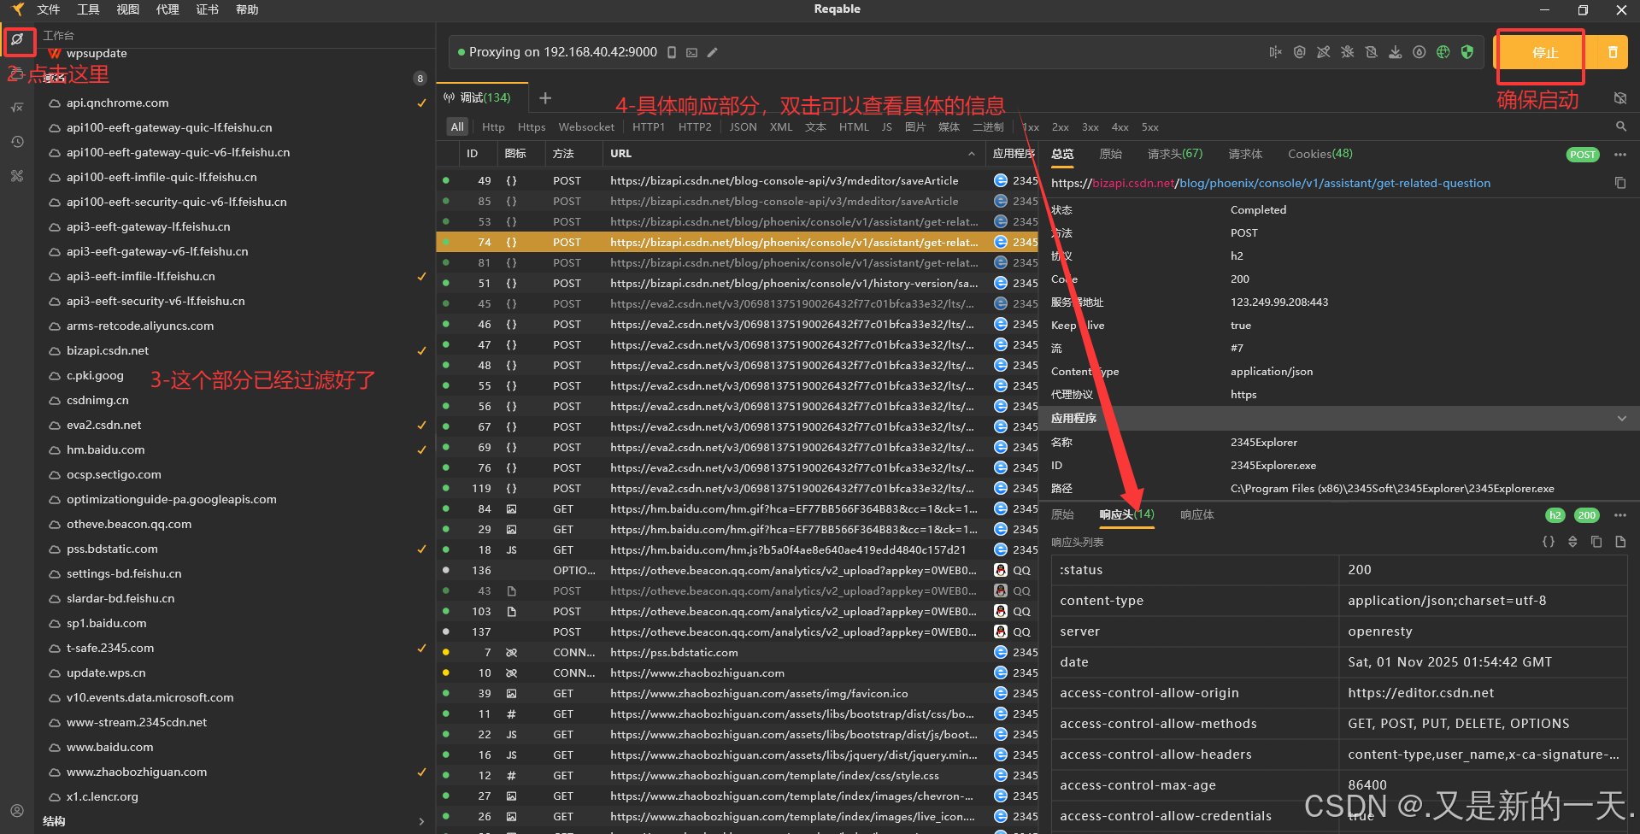
Task: Filter traffic by HTTP2 protocol
Action: tap(695, 126)
